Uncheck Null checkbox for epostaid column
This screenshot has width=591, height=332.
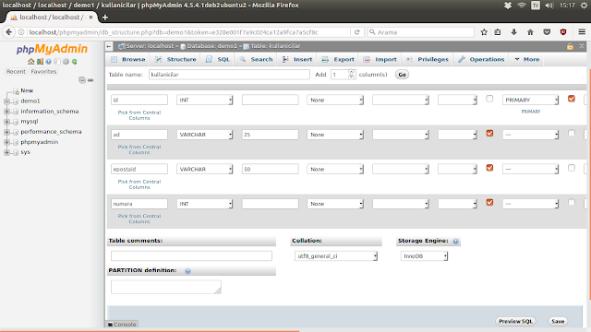pyautogui.click(x=489, y=168)
